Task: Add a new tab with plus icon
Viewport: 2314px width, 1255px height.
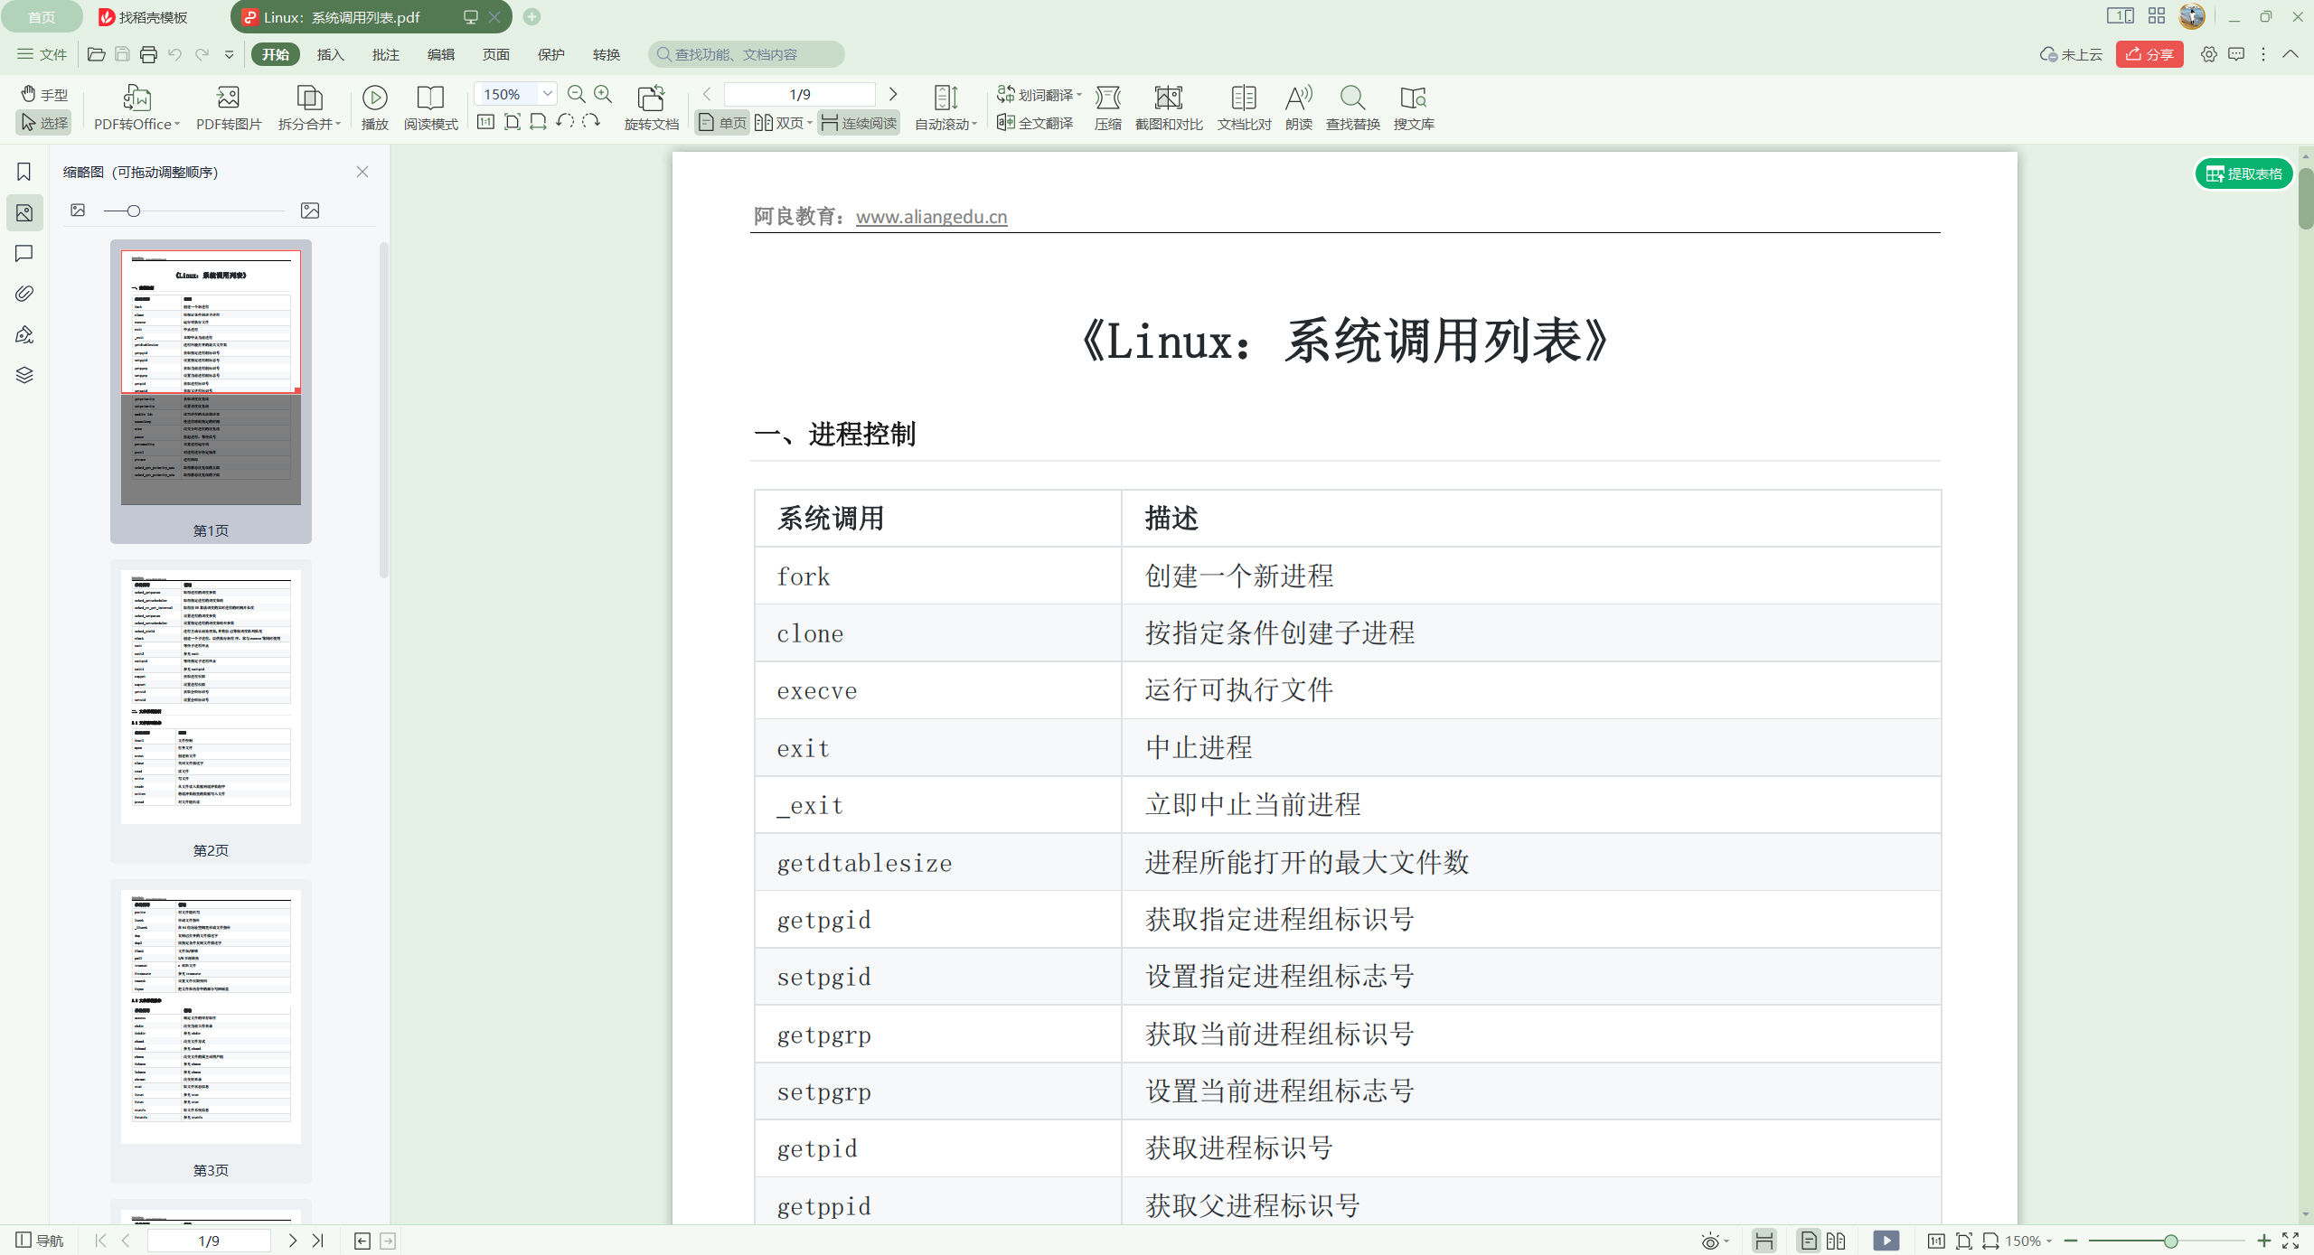Action: coord(532,16)
